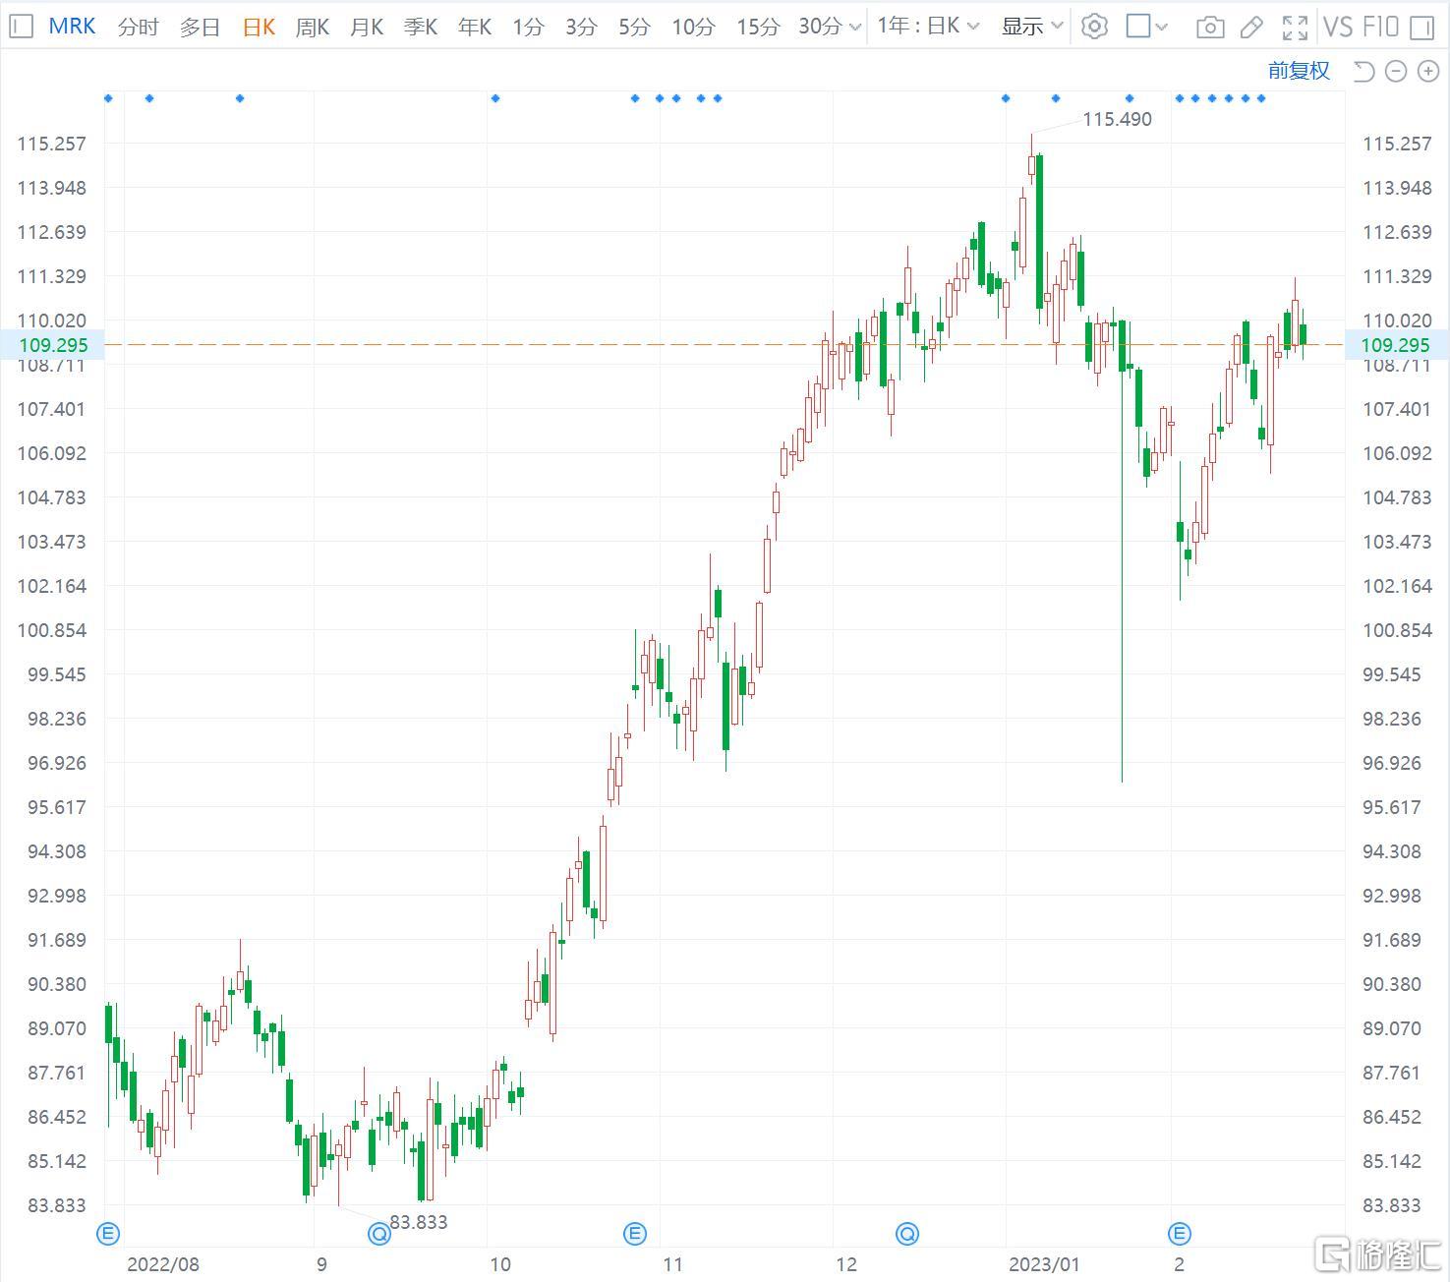Click the earnings E marker near February
The width and height of the screenshot is (1450, 1282).
pyautogui.click(x=1179, y=1233)
